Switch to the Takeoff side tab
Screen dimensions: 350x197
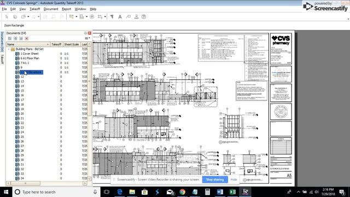tap(2, 59)
